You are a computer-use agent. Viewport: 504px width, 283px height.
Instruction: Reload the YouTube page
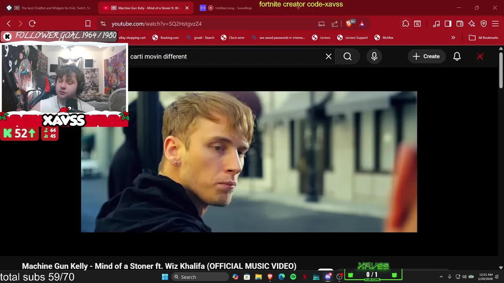coord(32,24)
